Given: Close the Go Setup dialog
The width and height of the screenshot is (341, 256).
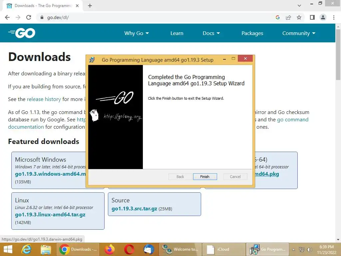Looking at the screenshot, I should click(245, 59).
